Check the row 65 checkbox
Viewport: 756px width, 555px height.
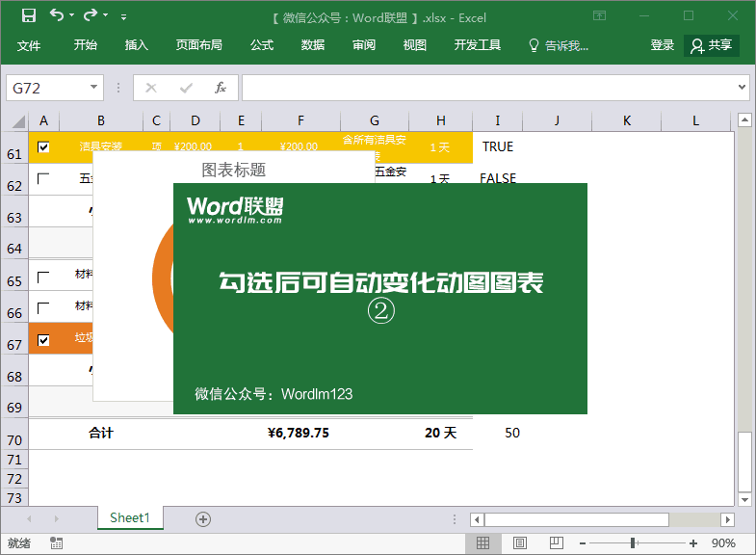tap(43, 277)
